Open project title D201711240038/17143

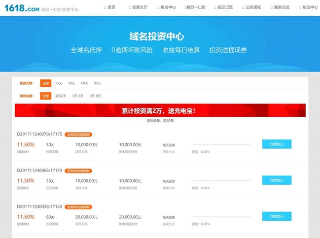pyautogui.click(x=40, y=207)
